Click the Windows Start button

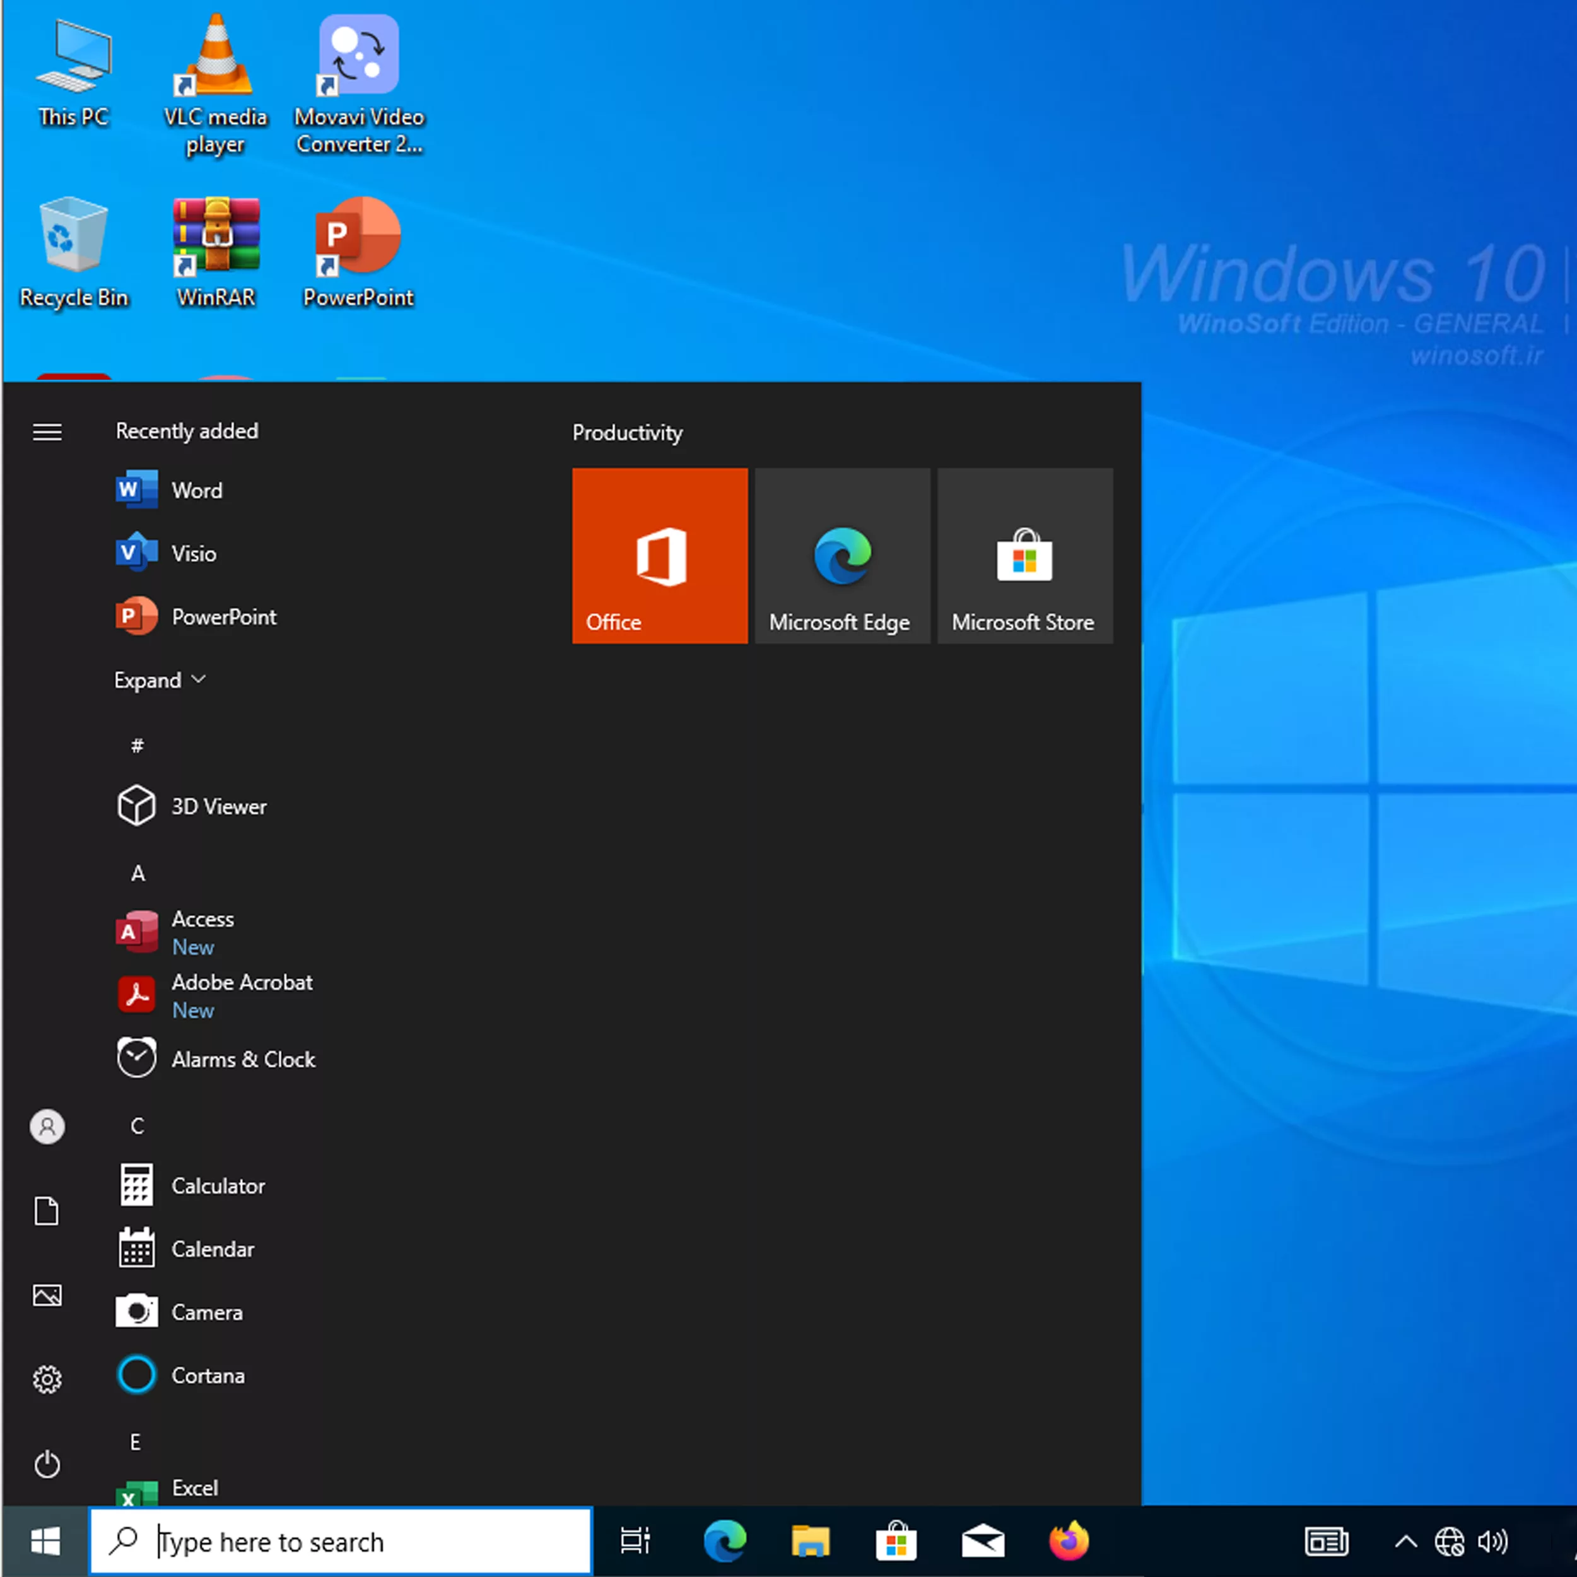[45, 1541]
